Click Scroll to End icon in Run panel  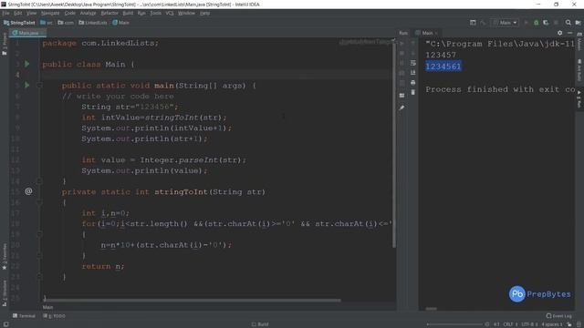[413, 73]
